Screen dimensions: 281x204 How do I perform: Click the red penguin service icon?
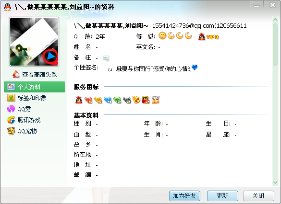79,100
